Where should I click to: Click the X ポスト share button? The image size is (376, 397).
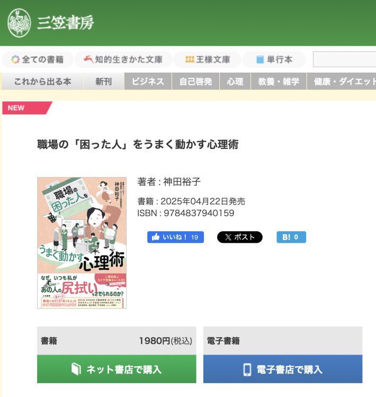[239, 237]
